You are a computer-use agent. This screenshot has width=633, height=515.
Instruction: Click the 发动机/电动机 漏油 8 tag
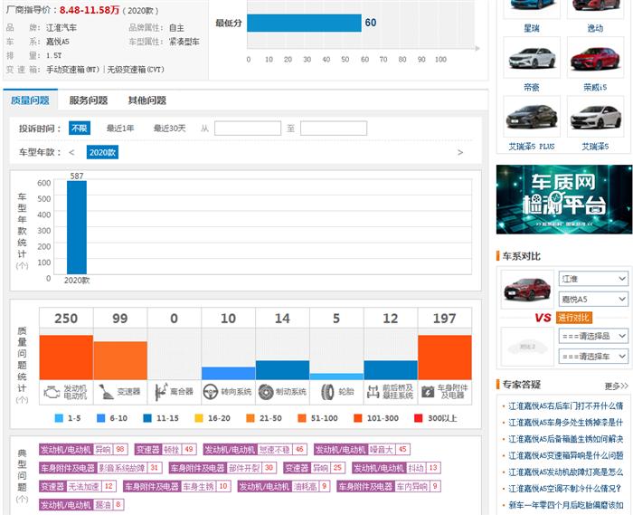click(81, 504)
